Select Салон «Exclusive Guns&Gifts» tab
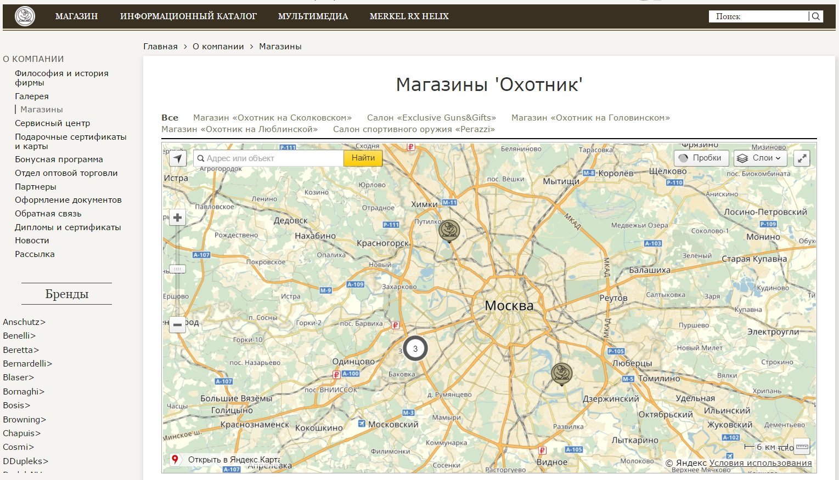The width and height of the screenshot is (839, 480). click(x=431, y=117)
